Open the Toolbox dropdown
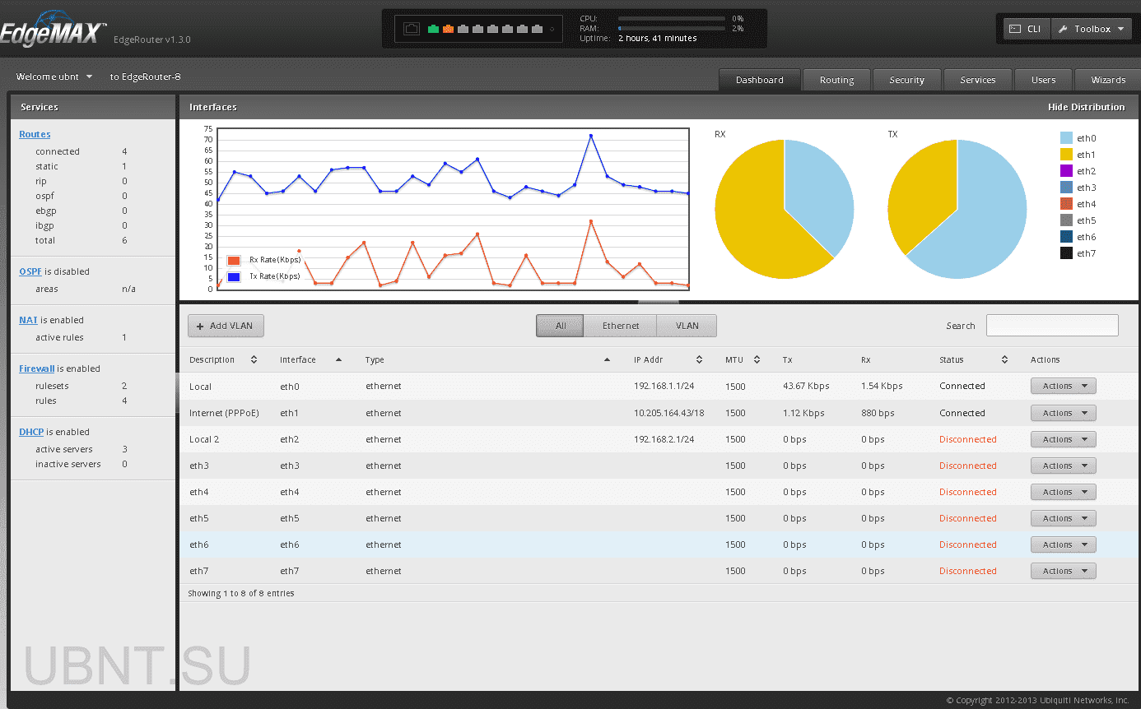Image resolution: width=1141 pixels, height=709 pixels. point(1092,28)
